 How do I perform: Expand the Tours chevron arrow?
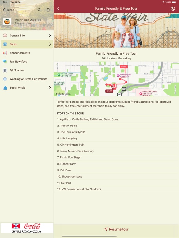[x=50, y=44]
